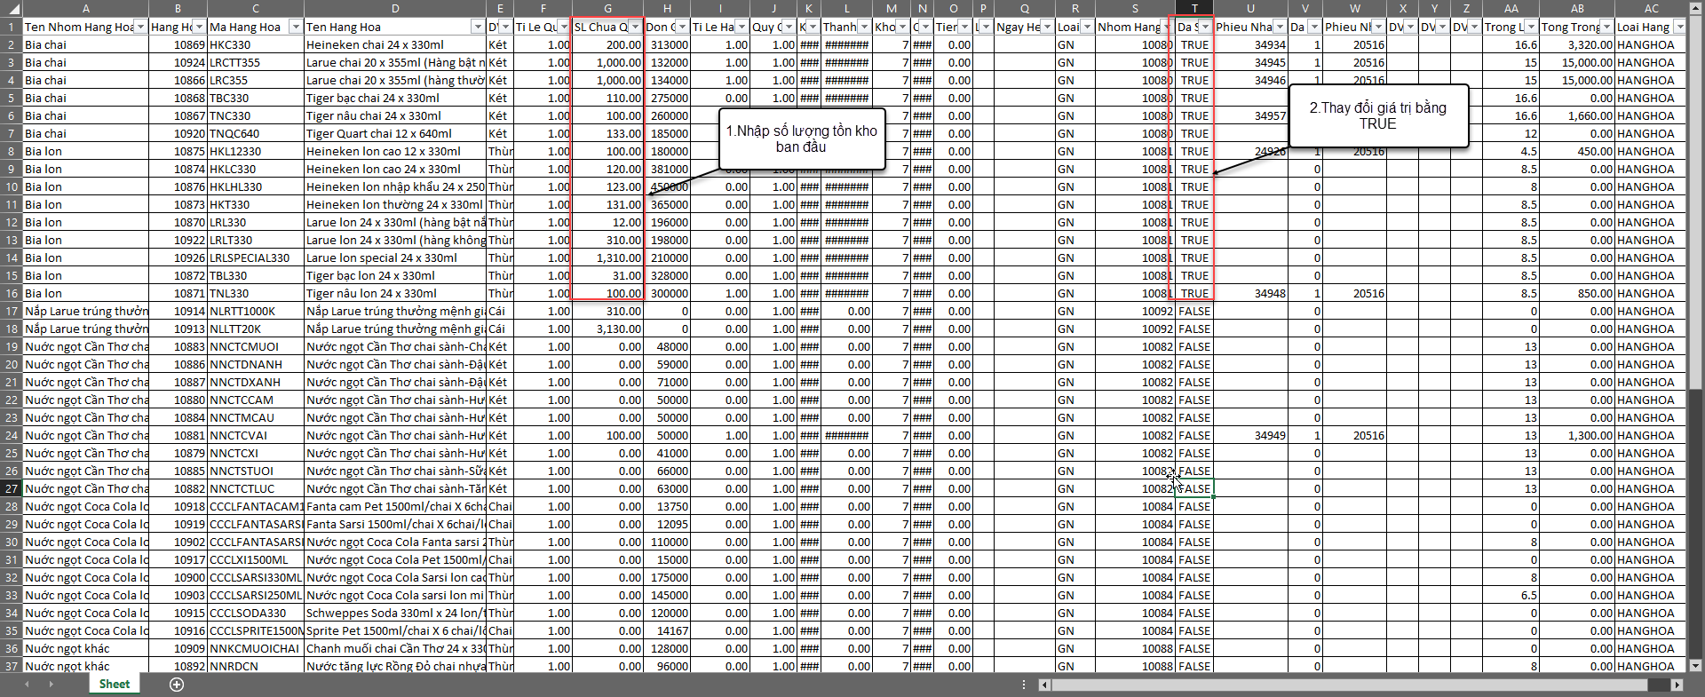
Task: Open the Ten Hang Hoa filter dropdown
Action: click(478, 27)
